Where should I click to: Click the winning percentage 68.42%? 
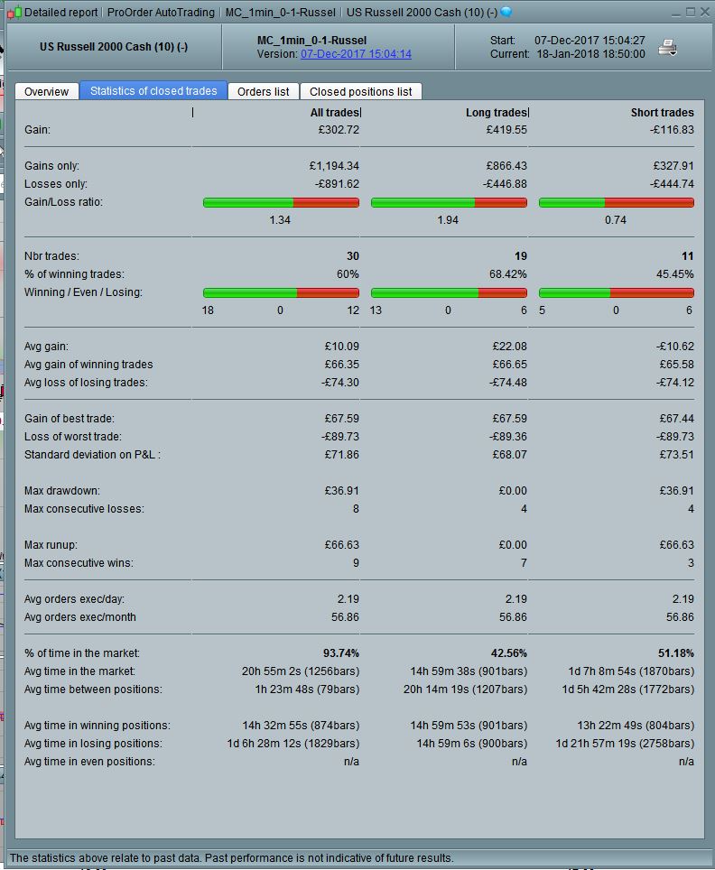coord(509,274)
